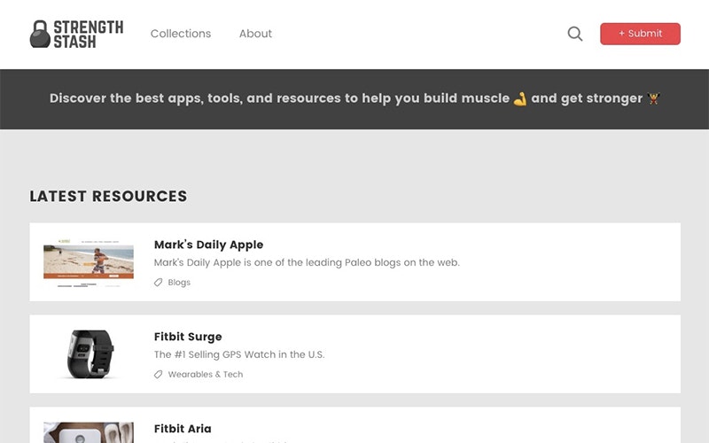Click the flexed bicep emoji in banner
Screen dimensions: 709x443
[520, 98]
